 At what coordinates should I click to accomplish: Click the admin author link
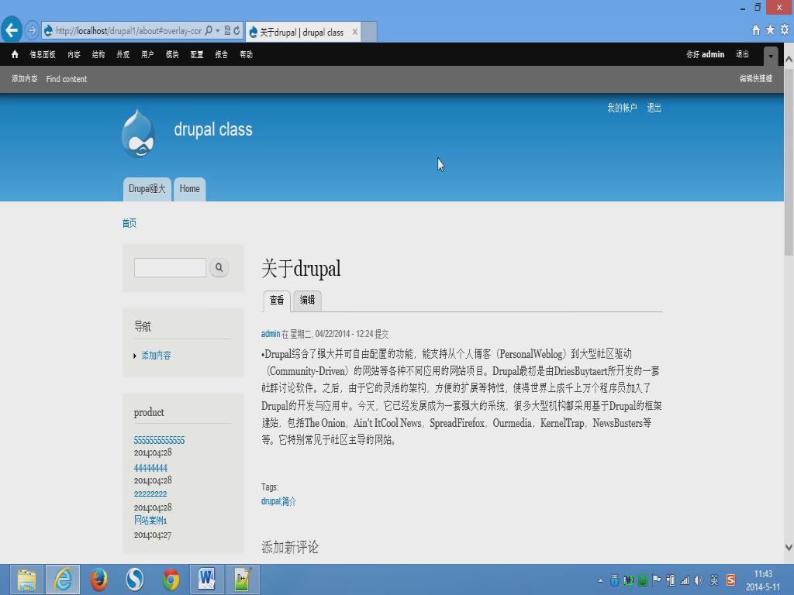click(x=271, y=334)
